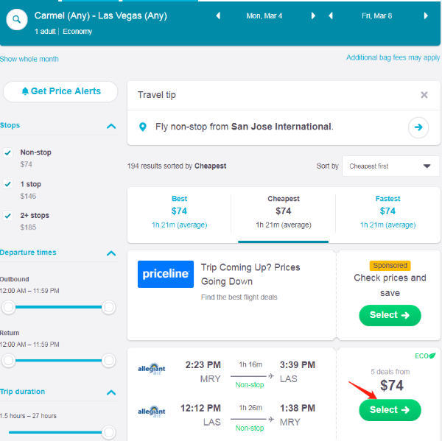Select the sponsored Priceline deal
This screenshot has height=441, width=442.
coord(390,315)
